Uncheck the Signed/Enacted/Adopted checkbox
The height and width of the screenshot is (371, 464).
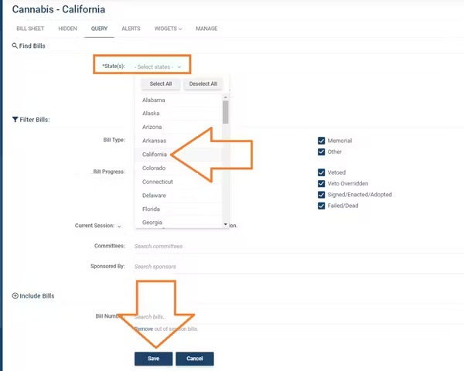coord(321,195)
